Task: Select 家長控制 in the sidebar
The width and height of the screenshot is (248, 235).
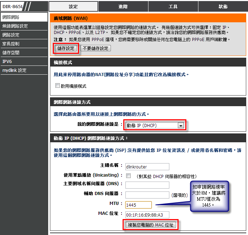Action: [24, 44]
